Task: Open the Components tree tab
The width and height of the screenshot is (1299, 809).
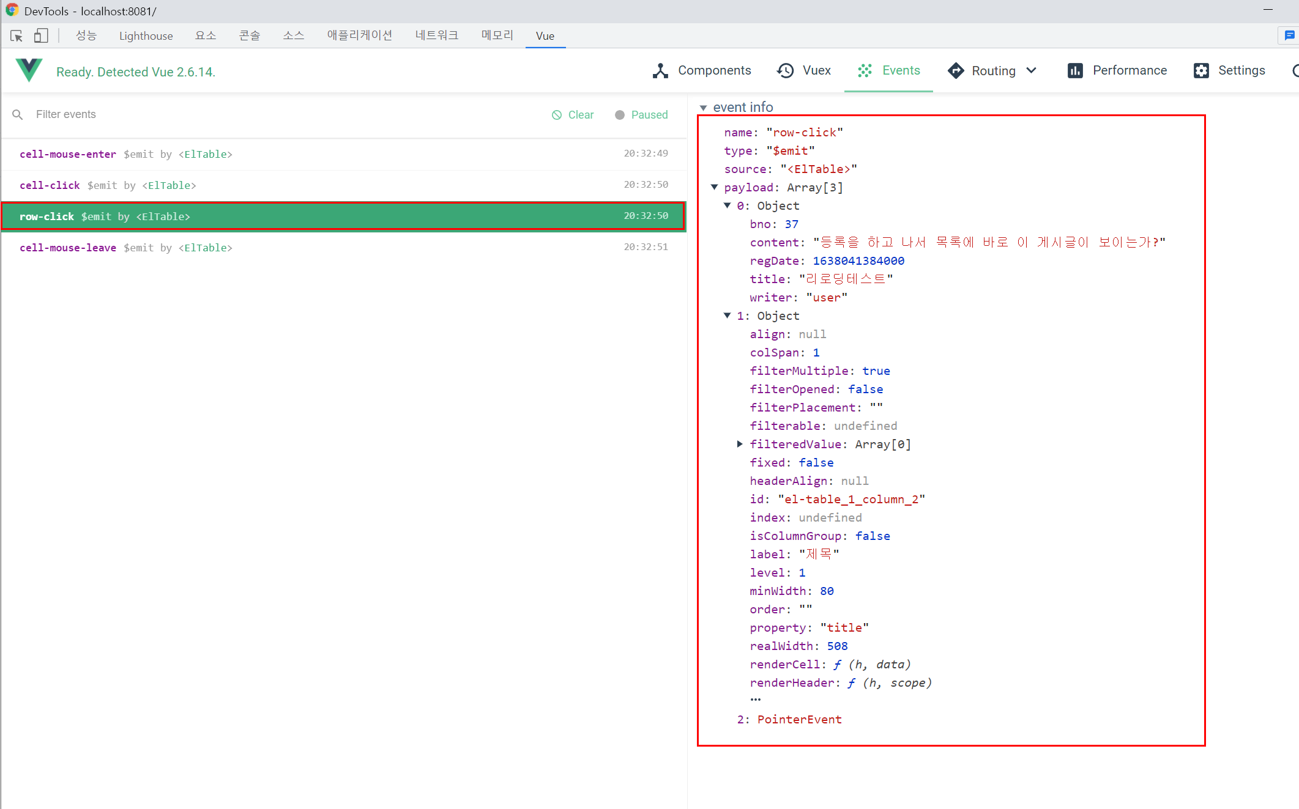Action: pos(702,70)
